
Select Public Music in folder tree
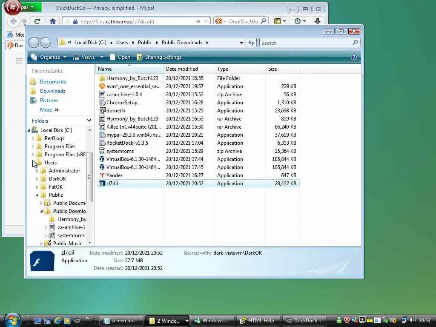pyautogui.click(x=68, y=243)
